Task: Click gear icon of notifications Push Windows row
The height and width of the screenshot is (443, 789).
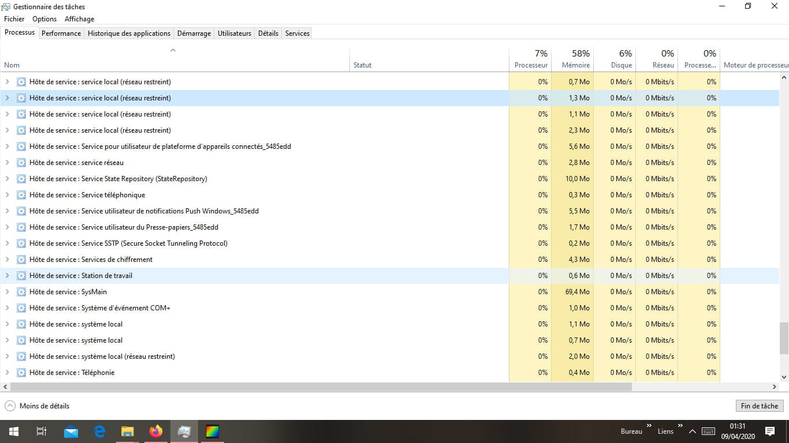Action: (x=21, y=211)
